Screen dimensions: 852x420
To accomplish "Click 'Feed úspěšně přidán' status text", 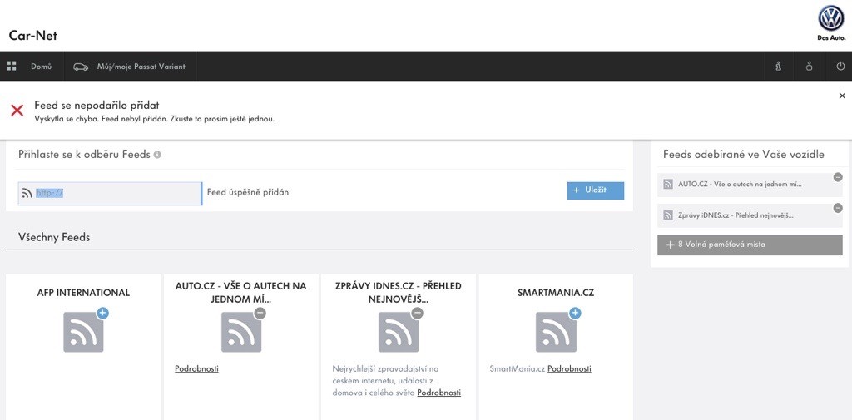I will coord(248,192).
